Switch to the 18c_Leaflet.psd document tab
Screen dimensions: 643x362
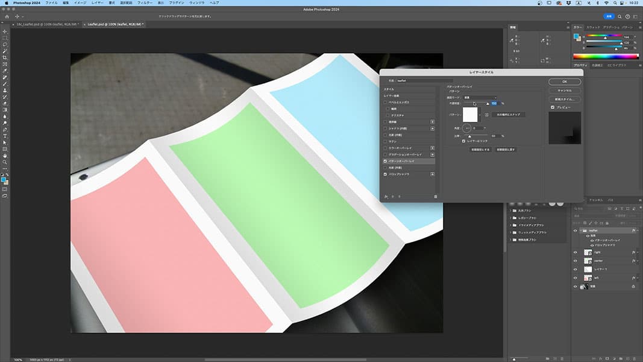(x=45, y=24)
